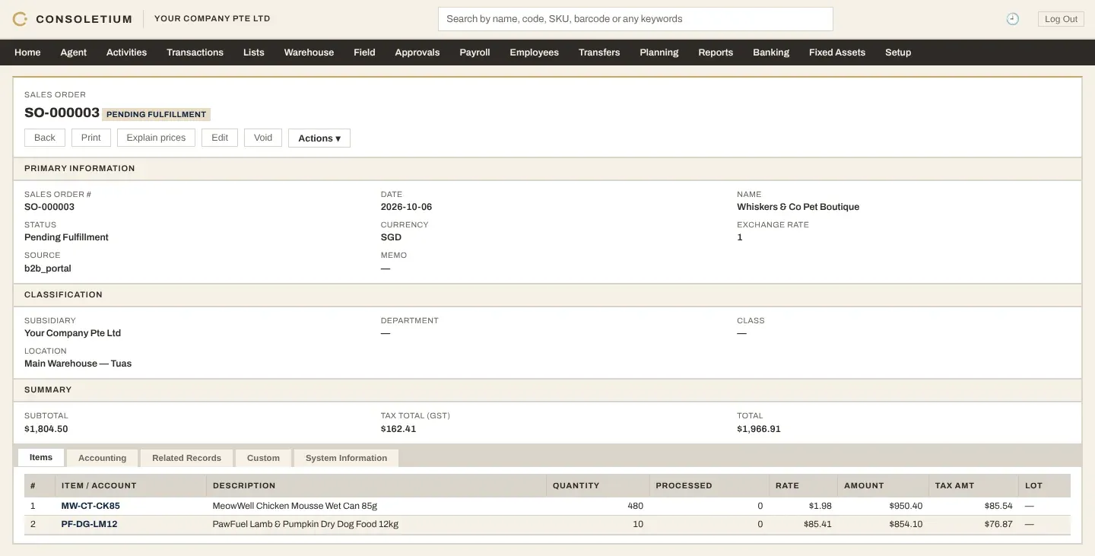Click the Log Out button
This screenshot has width=1095, height=556.
(x=1061, y=19)
